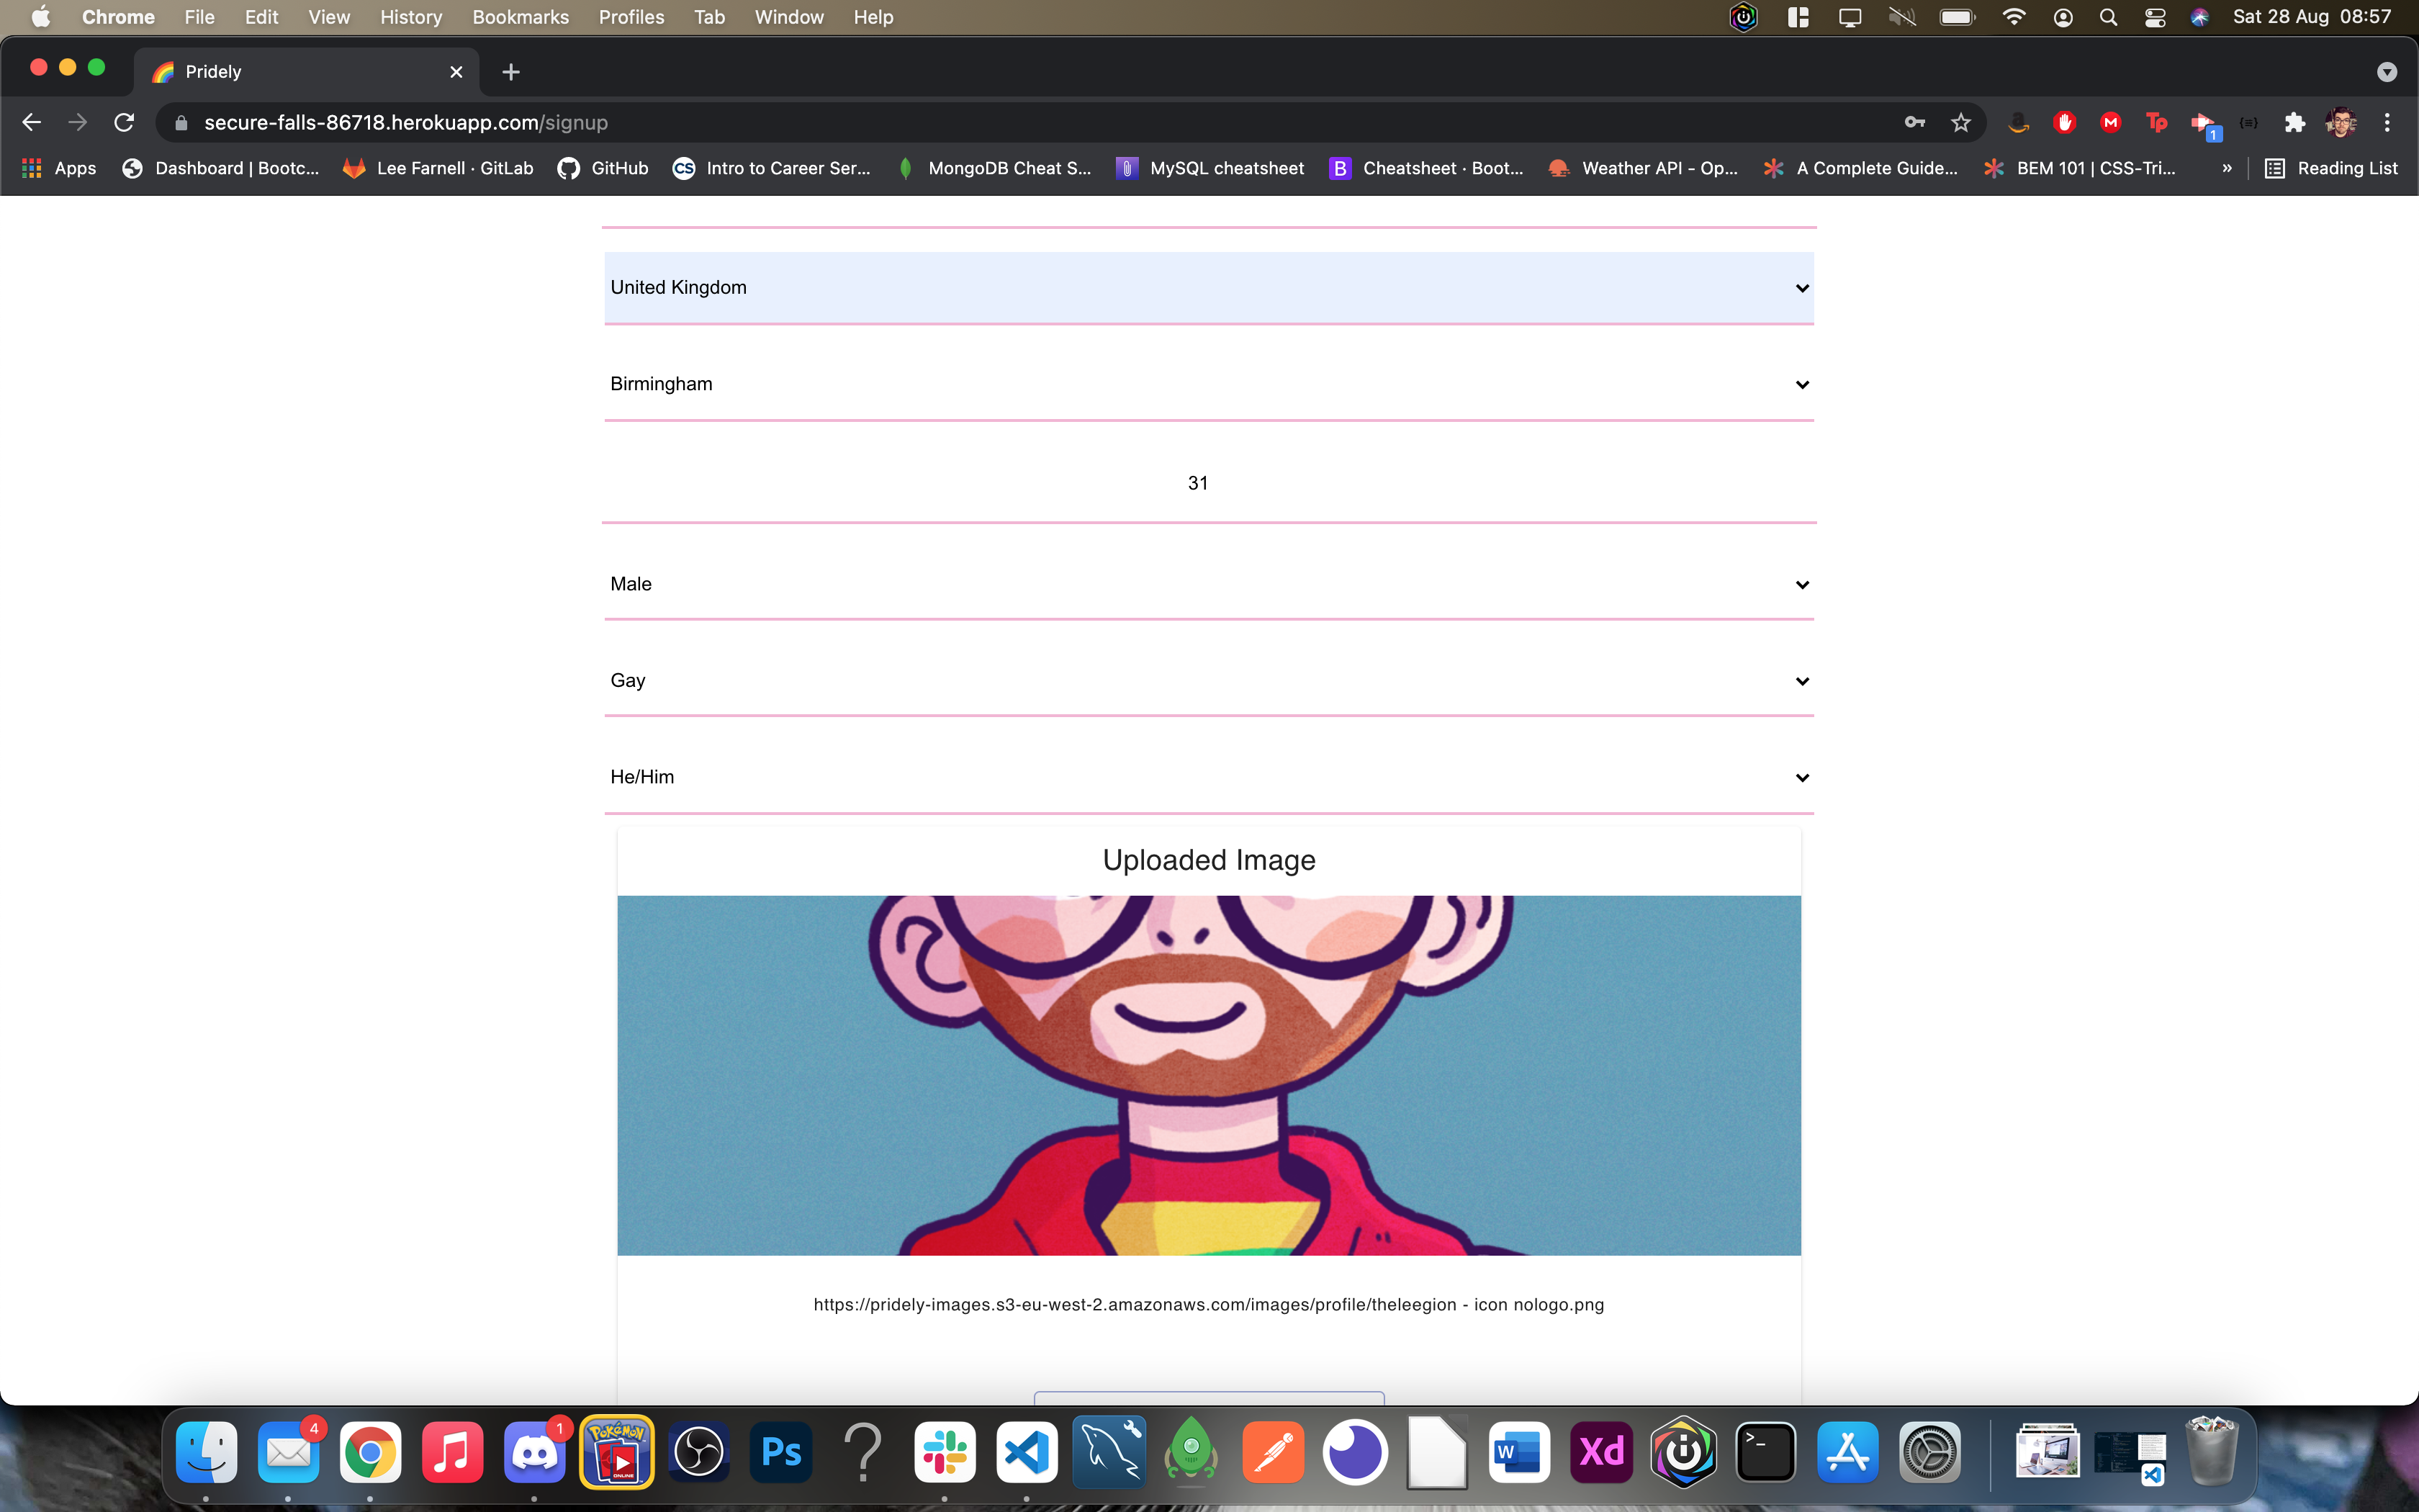The image size is (2419, 1512).
Task: Open the Bookmarks menu
Action: (x=519, y=17)
